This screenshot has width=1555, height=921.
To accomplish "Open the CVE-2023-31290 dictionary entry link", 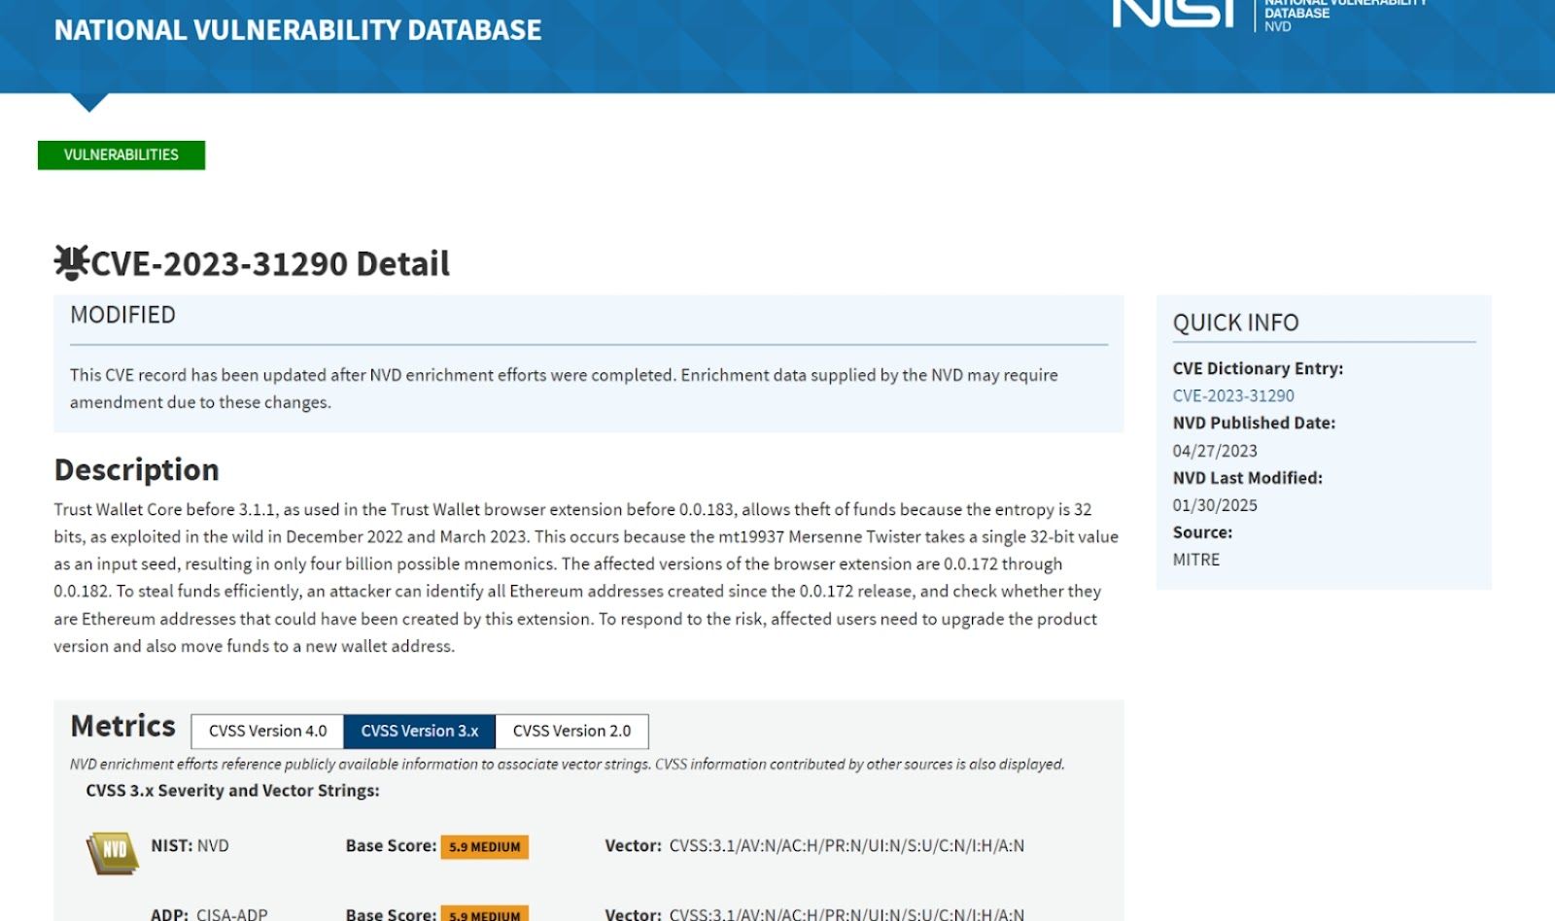I will click(x=1233, y=395).
